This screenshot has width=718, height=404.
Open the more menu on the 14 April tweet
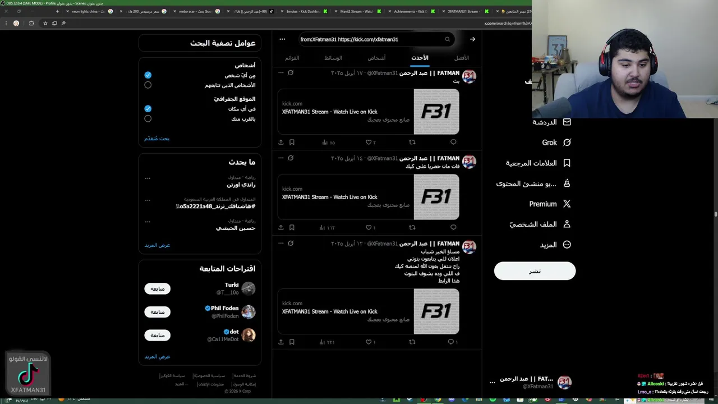(x=281, y=158)
